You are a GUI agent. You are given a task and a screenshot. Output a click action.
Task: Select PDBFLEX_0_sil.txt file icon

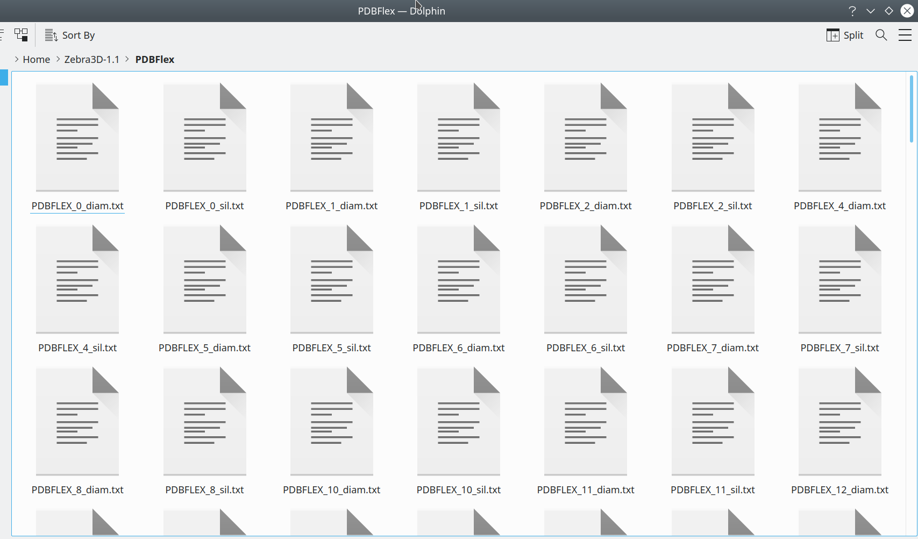click(205, 137)
